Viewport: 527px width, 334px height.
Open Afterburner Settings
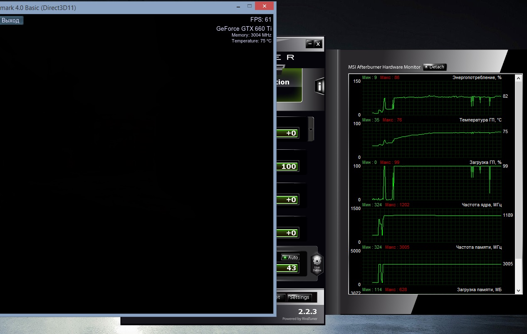tap(299, 297)
